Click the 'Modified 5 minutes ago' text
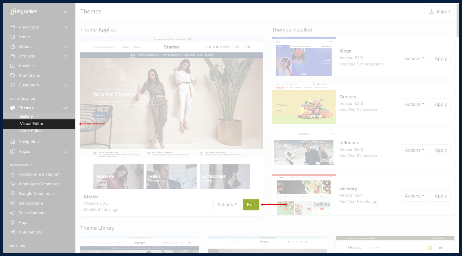The height and width of the screenshot is (256, 462). pos(361,64)
